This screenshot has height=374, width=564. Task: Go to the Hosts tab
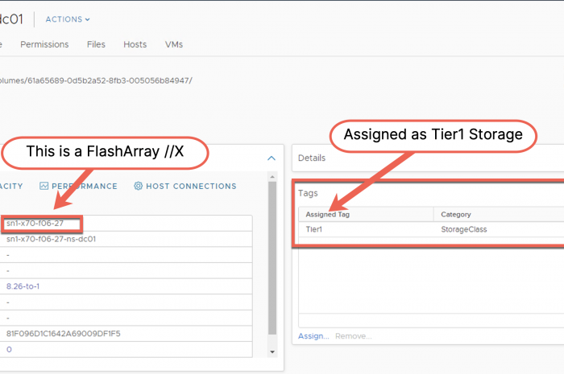pos(135,44)
